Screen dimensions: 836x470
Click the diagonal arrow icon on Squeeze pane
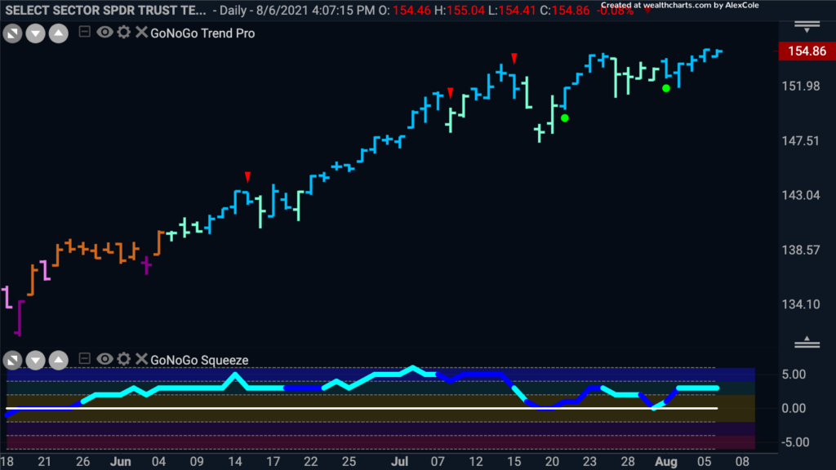pyautogui.click(x=12, y=361)
